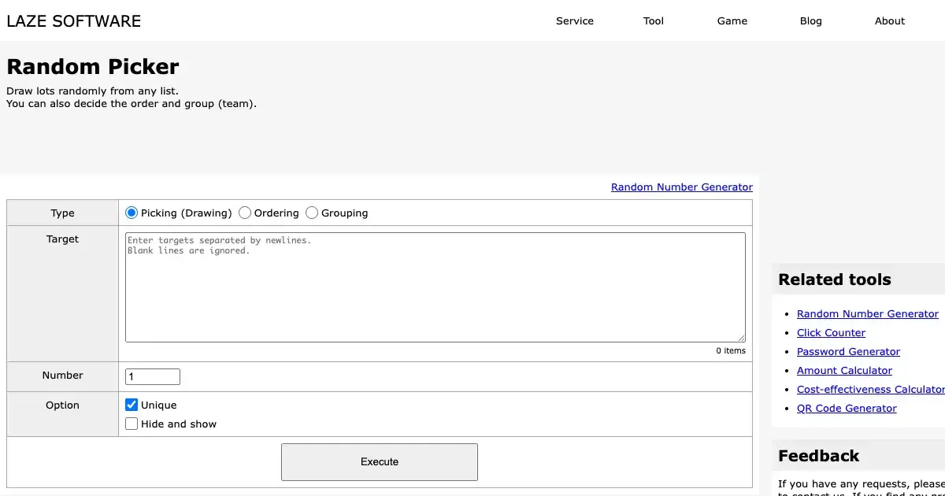Grab the Target textarea resize handle
This screenshot has height=496, width=945.
coord(741,338)
